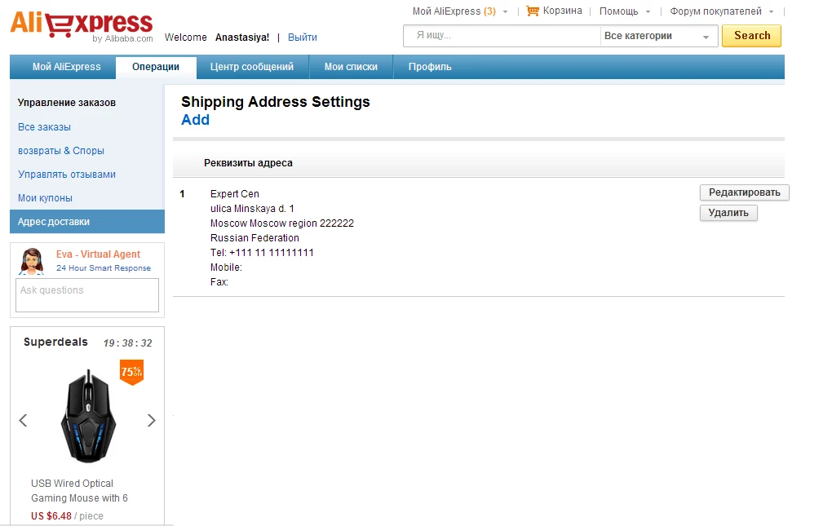832x526 pixels.
Task: Click Редактировать to edit the address
Action: click(744, 192)
